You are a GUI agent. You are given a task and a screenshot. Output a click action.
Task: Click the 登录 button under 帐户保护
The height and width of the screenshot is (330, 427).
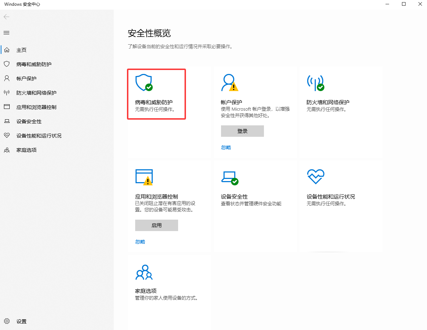[x=242, y=131]
